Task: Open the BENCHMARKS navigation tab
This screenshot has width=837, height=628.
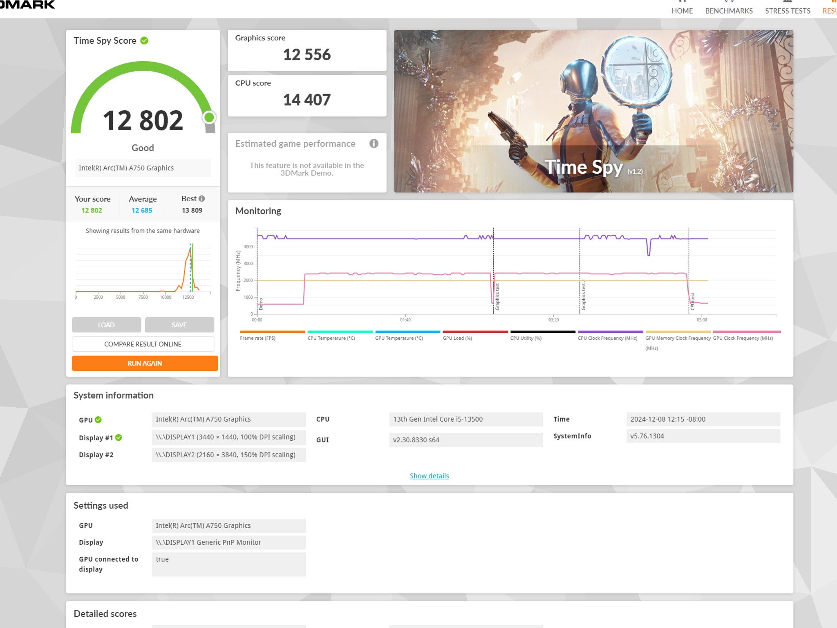Action: (x=729, y=11)
